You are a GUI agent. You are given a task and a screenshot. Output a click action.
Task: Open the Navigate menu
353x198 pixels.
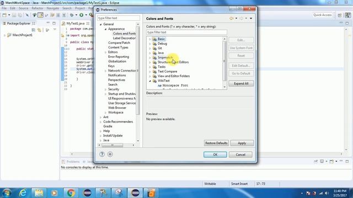click(x=53, y=8)
